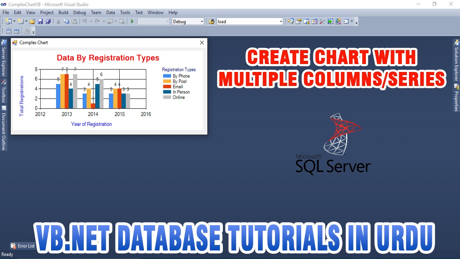This screenshot has height=259, width=460.
Task: Click the 'Online' legend label
Action: (x=179, y=97)
